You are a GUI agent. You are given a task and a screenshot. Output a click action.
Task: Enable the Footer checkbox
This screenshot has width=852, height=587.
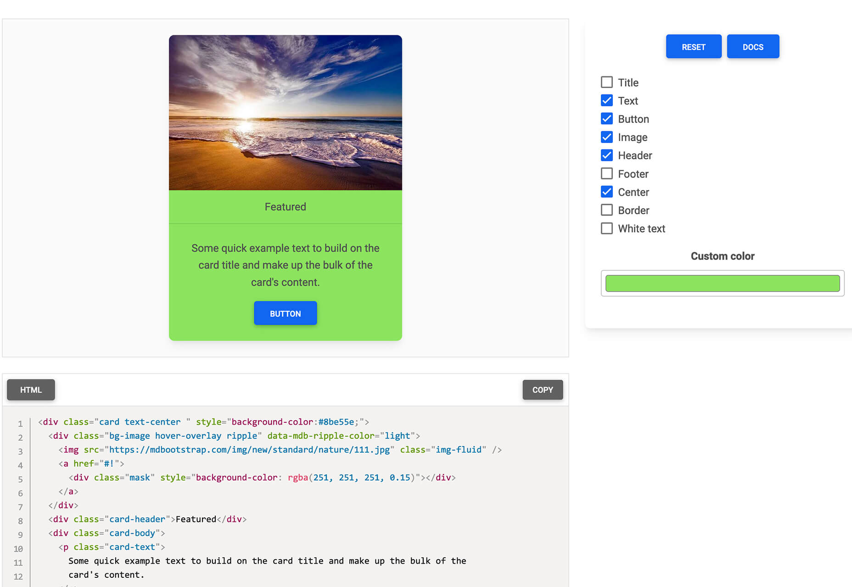(x=606, y=174)
